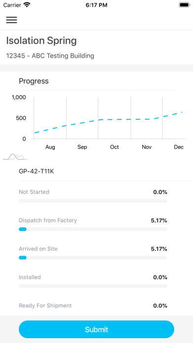
Task: Tap the chart type curve icon
Action: [16, 157]
